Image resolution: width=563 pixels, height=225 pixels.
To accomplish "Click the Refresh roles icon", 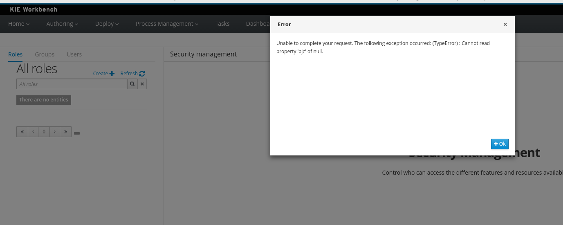I will click(142, 74).
